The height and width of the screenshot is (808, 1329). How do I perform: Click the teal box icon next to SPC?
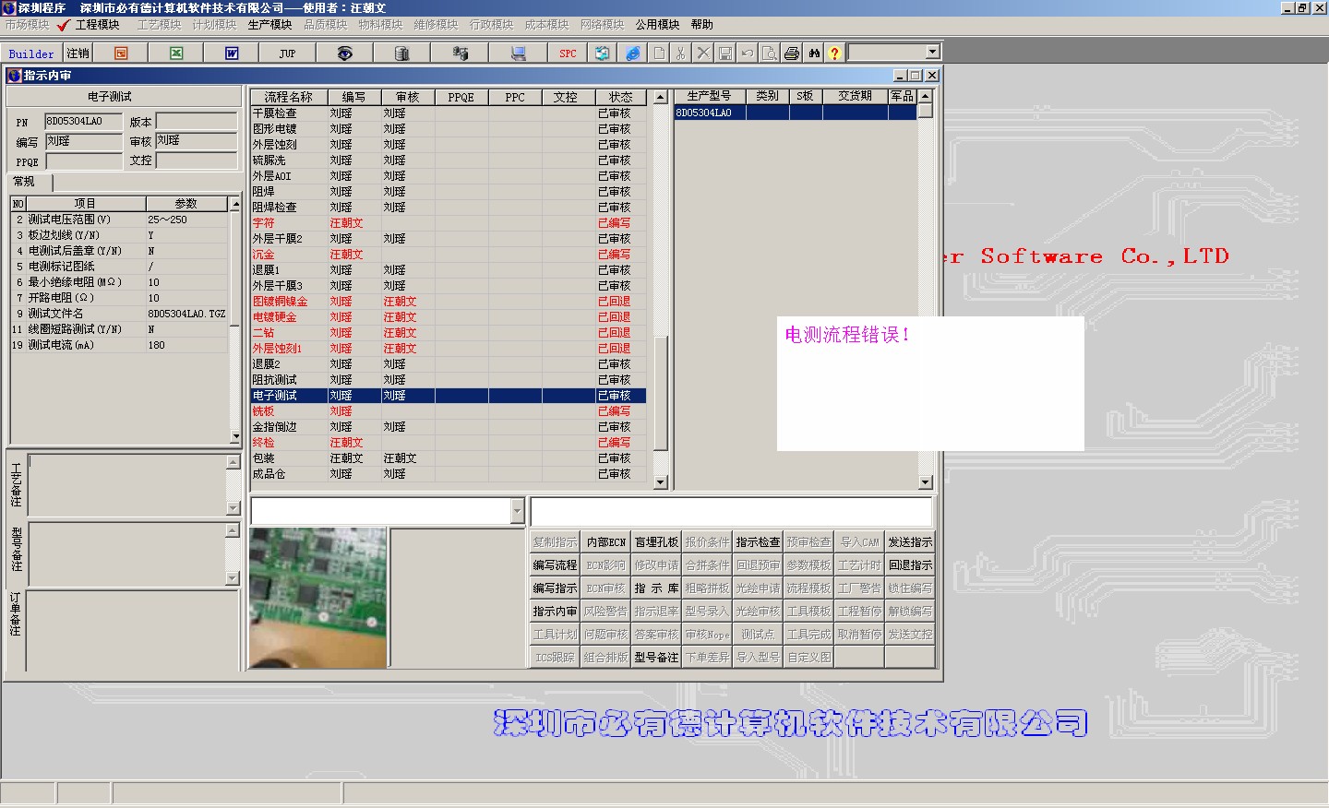click(x=602, y=53)
